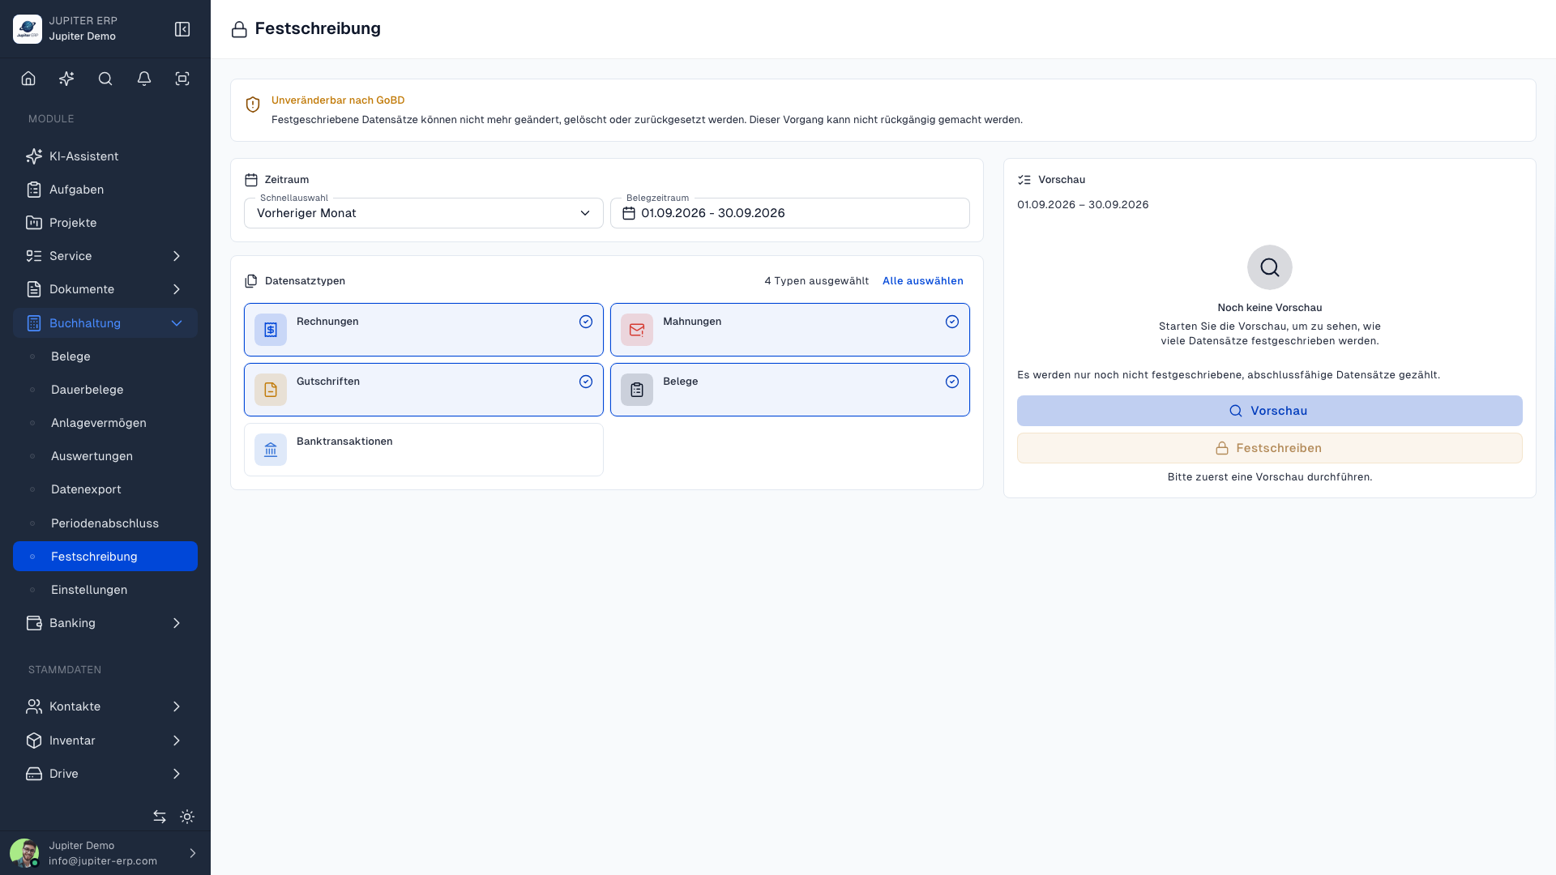The image size is (1556, 875).
Task: Deselect Rechnungen check mark
Action: pyautogui.click(x=586, y=322)
